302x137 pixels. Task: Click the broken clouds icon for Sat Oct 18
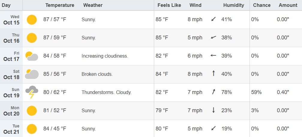(x=31, y=74)
